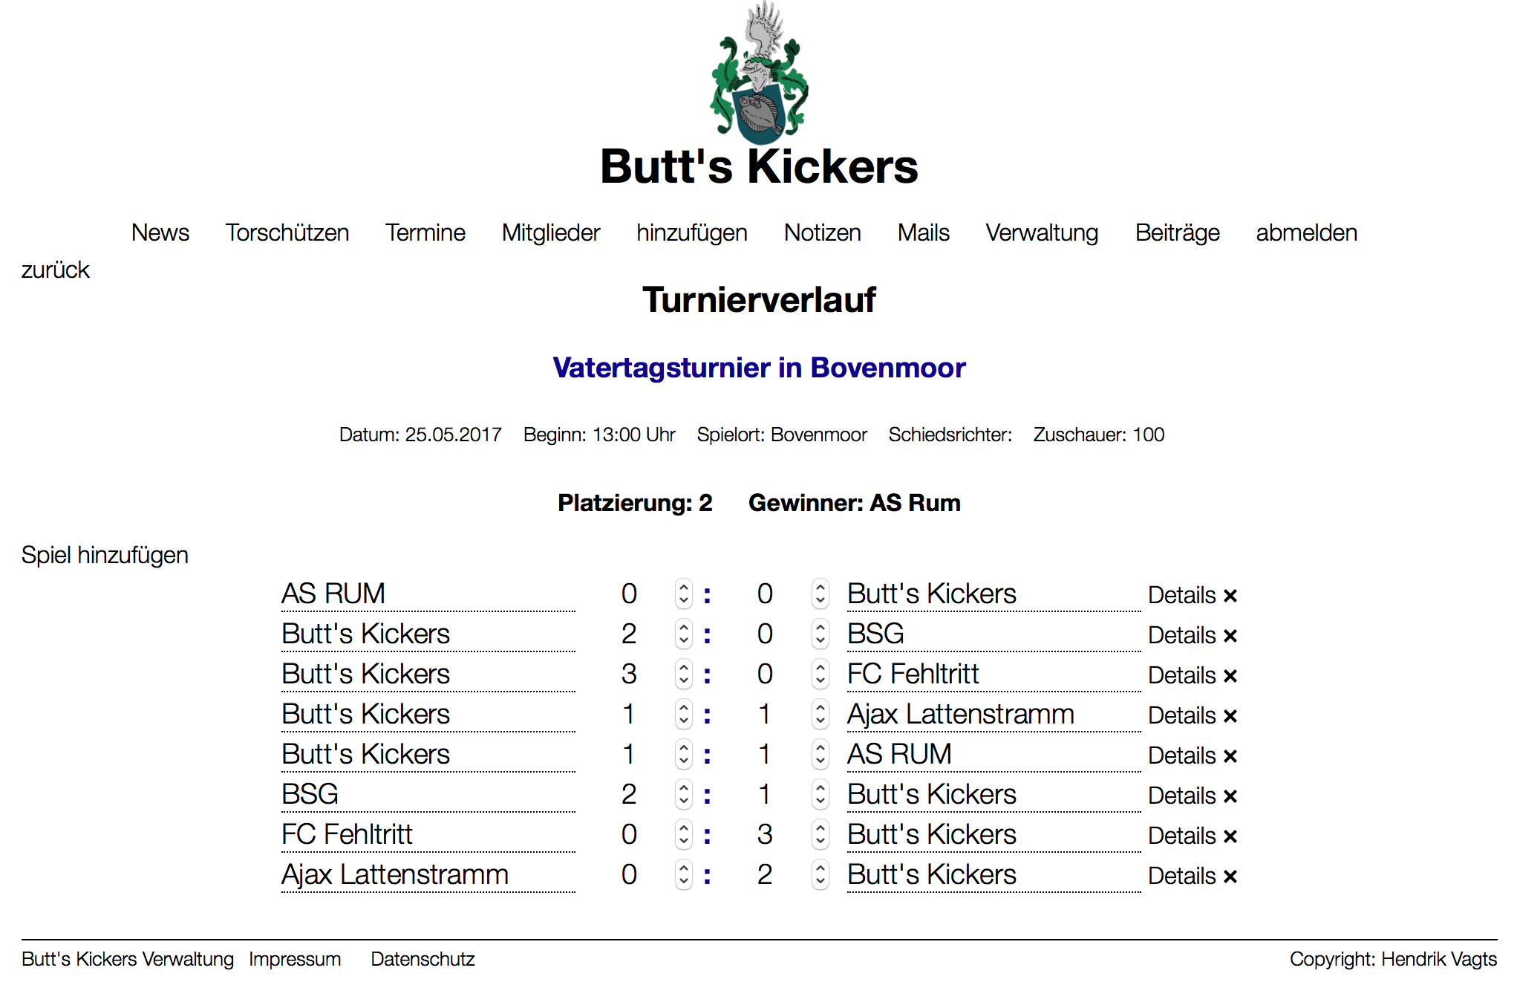Delete the Butt's Kickers vs Ajax Lattenstramm match
This screenshot has width=1517, height=985.
pyautogui.click(x=1230, y=716)
